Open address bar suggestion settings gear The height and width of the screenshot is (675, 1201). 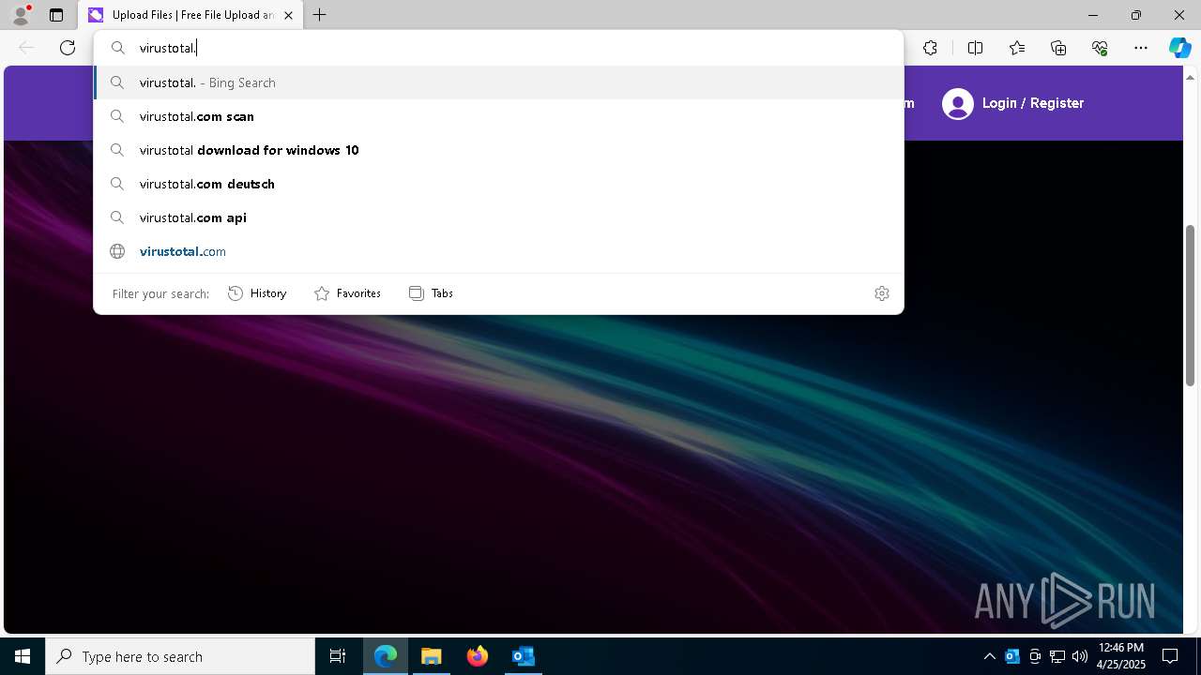(881, 293)
